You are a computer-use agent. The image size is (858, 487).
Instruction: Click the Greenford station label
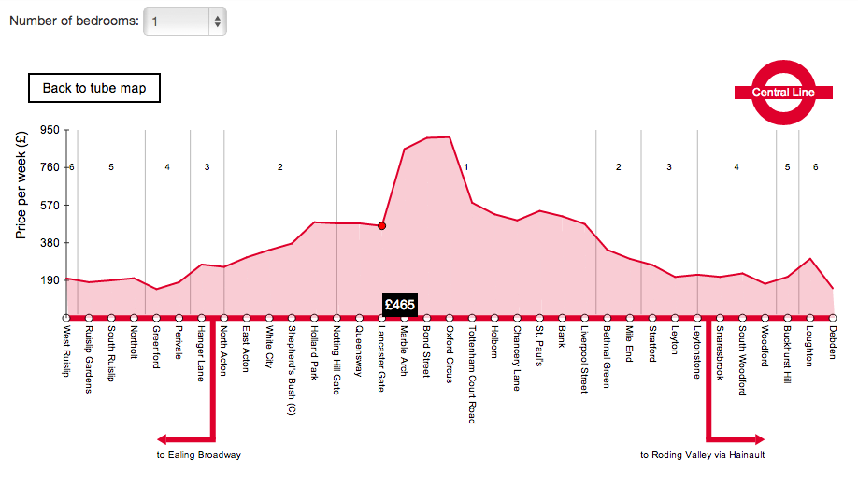[156, 346]
